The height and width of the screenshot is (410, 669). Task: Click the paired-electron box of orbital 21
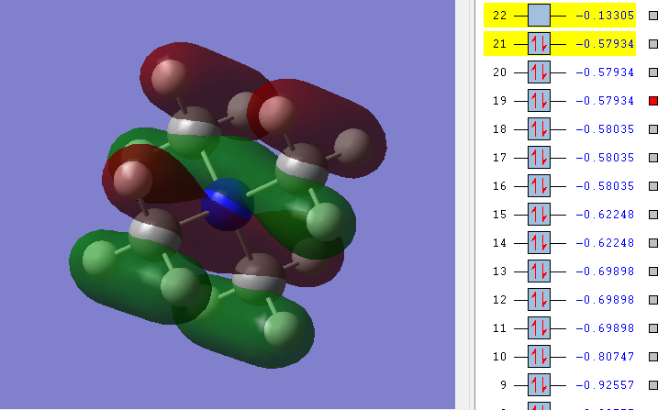[539, 44]
